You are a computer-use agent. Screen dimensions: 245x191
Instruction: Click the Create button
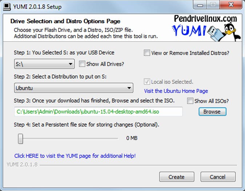click(x=177, y=177)
